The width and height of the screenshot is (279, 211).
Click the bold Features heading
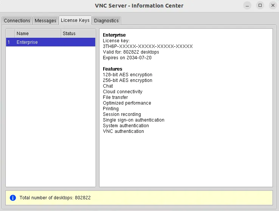tap(112, 69)
